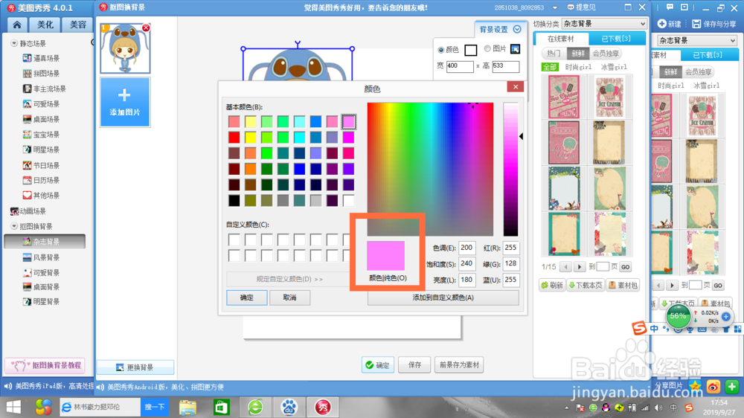Click the green plus share icon at bottom right
The image size is (744, 418).
[731, 387]
